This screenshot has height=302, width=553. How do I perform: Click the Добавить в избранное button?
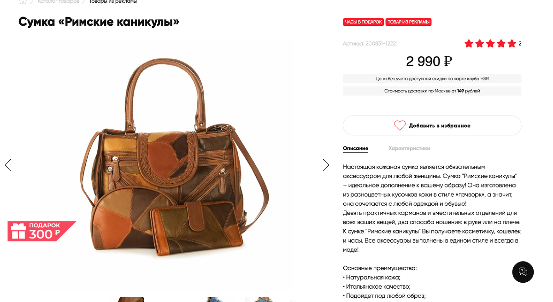(x=432, y=125)
